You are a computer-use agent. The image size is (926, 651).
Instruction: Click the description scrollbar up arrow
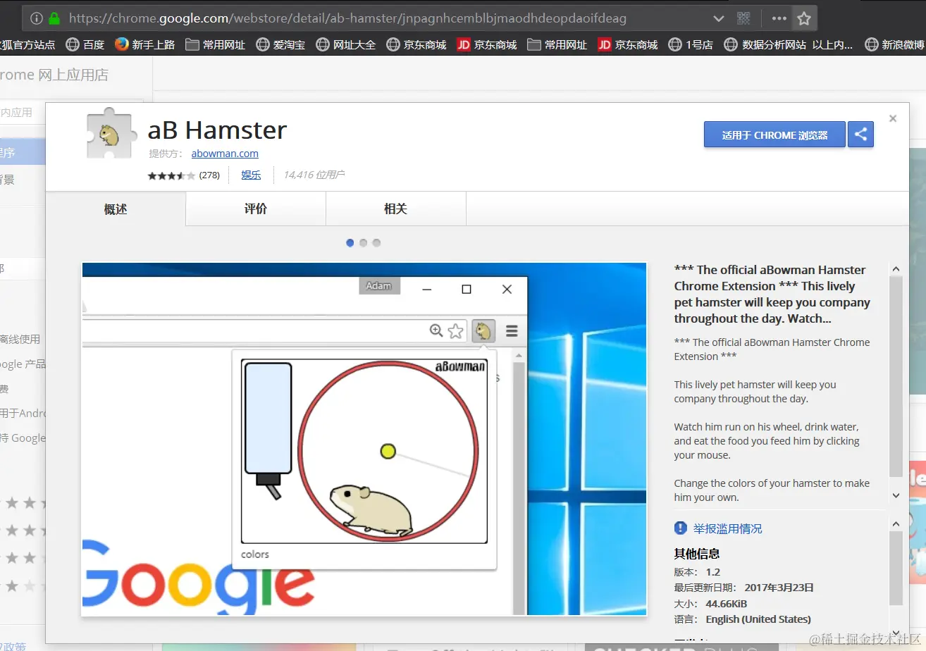[x=896, y=269]
